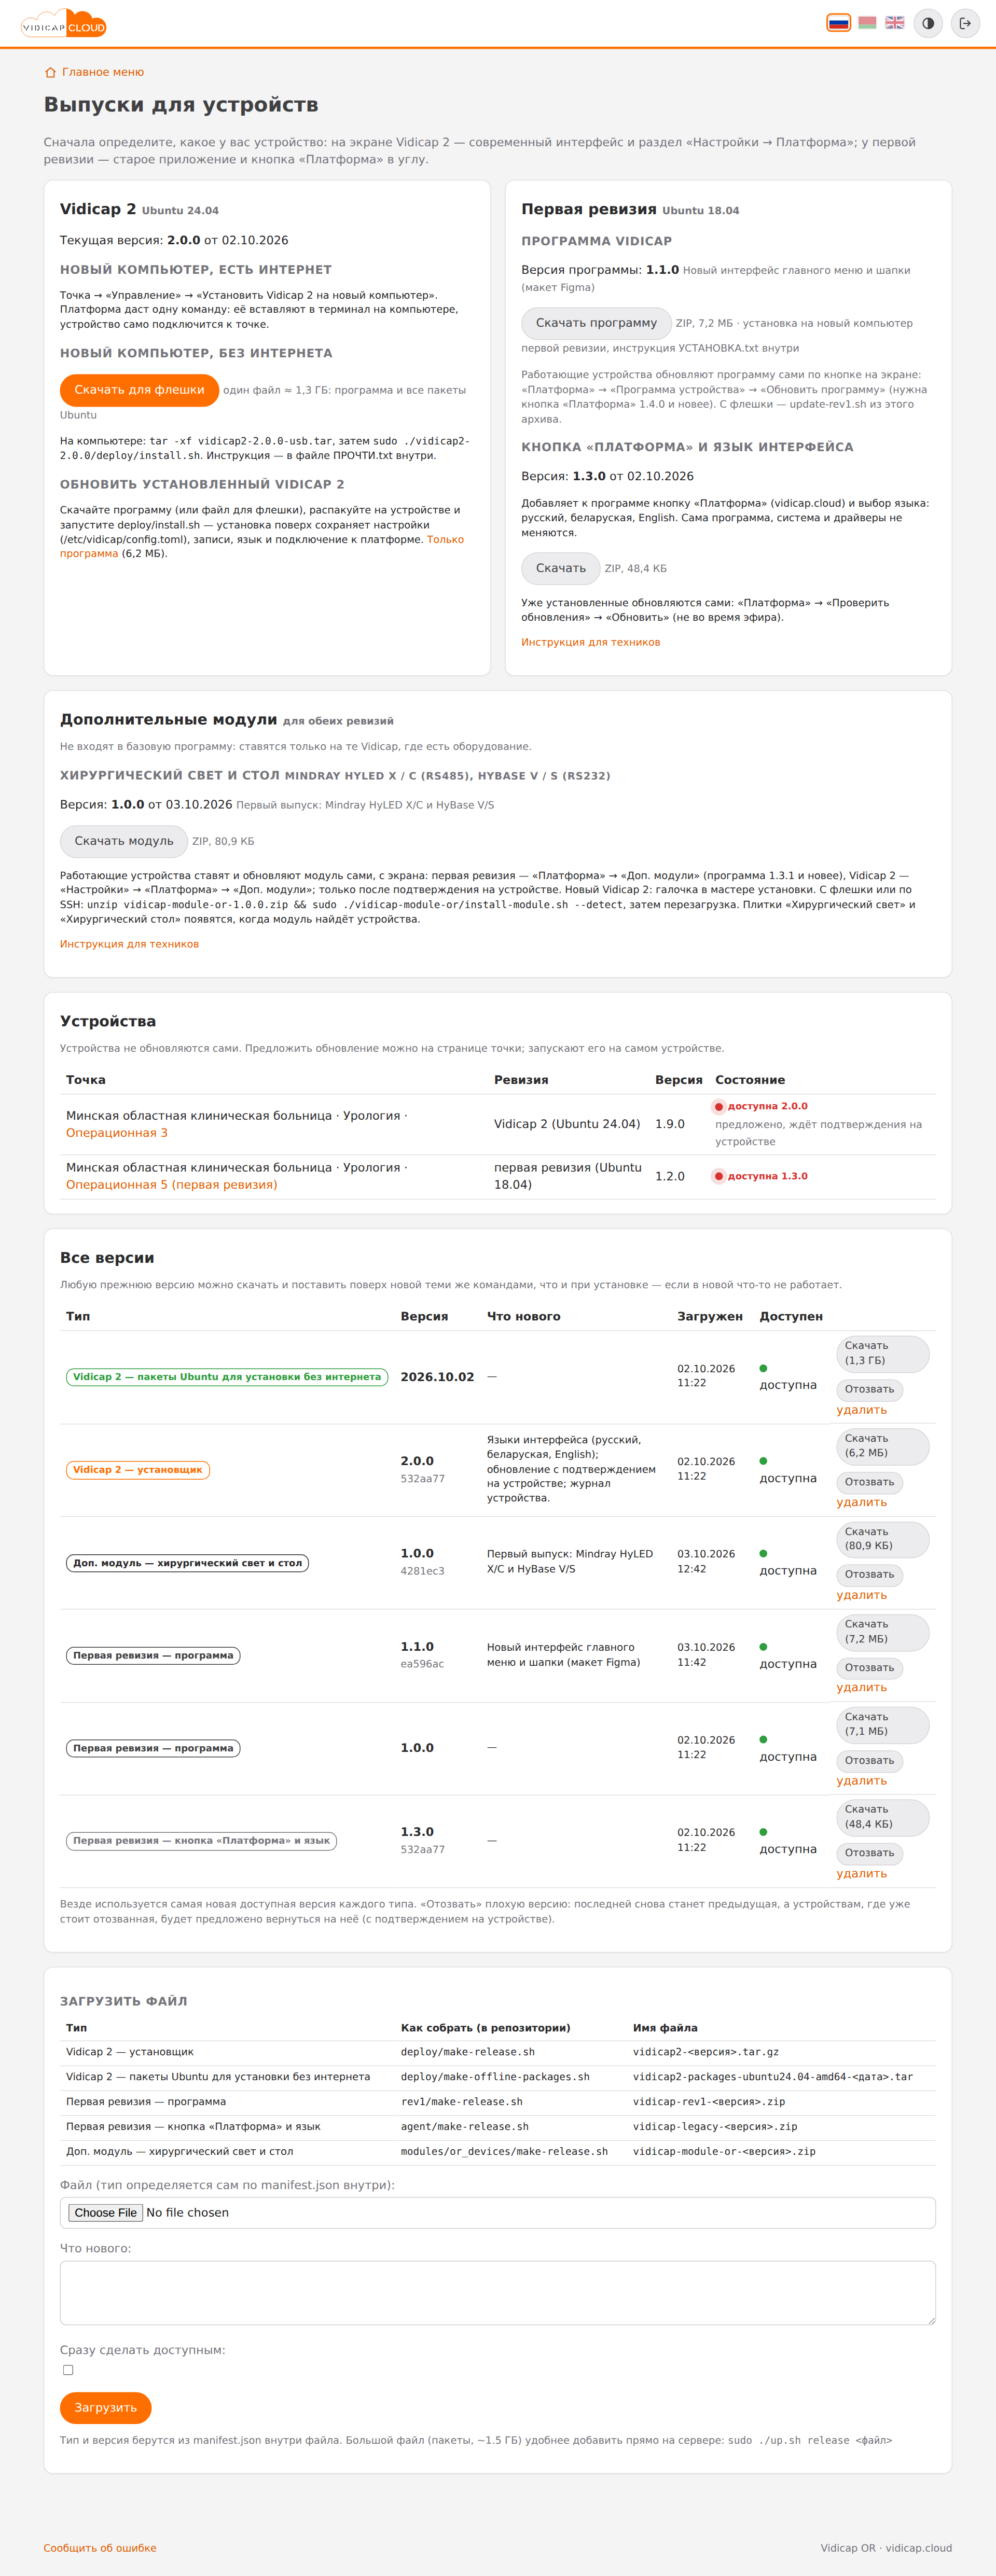Screen dimensions: 996x2576
Task: Click Отозвать for version 2026.10.02
Action: (869, 1389)
